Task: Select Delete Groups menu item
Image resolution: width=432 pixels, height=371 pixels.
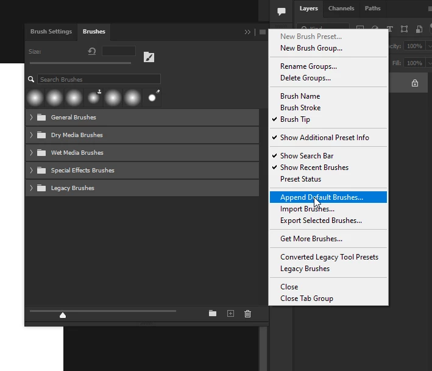Action: click(x=328, y=78)
